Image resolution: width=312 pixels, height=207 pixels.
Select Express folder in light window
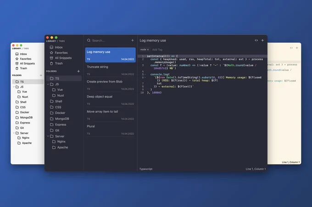coord(22,123)
